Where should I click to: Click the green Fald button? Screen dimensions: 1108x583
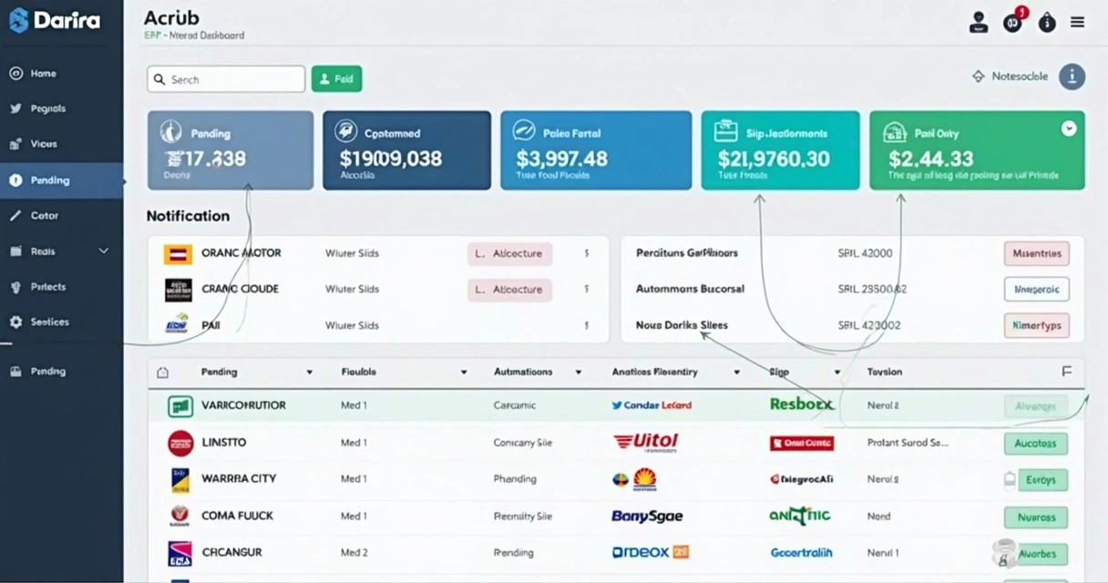pos(337,79)
